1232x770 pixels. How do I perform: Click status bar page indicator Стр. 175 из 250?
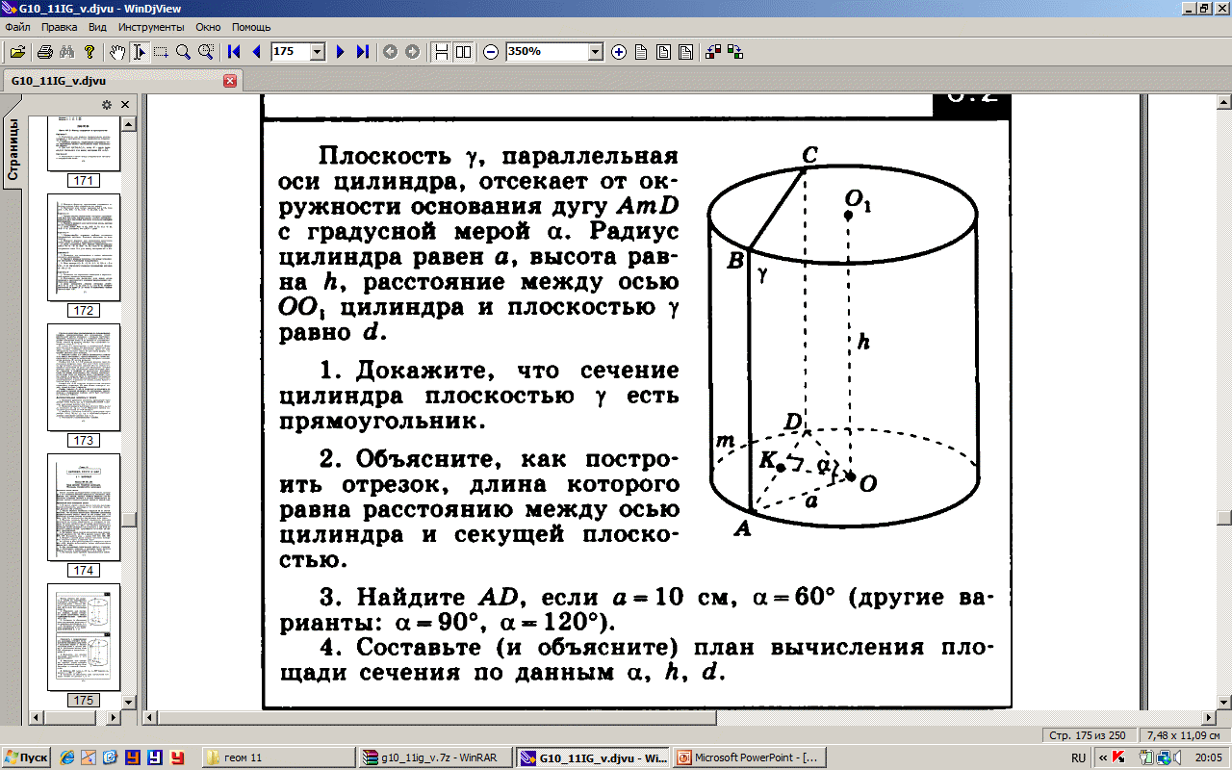(1088, 735)
